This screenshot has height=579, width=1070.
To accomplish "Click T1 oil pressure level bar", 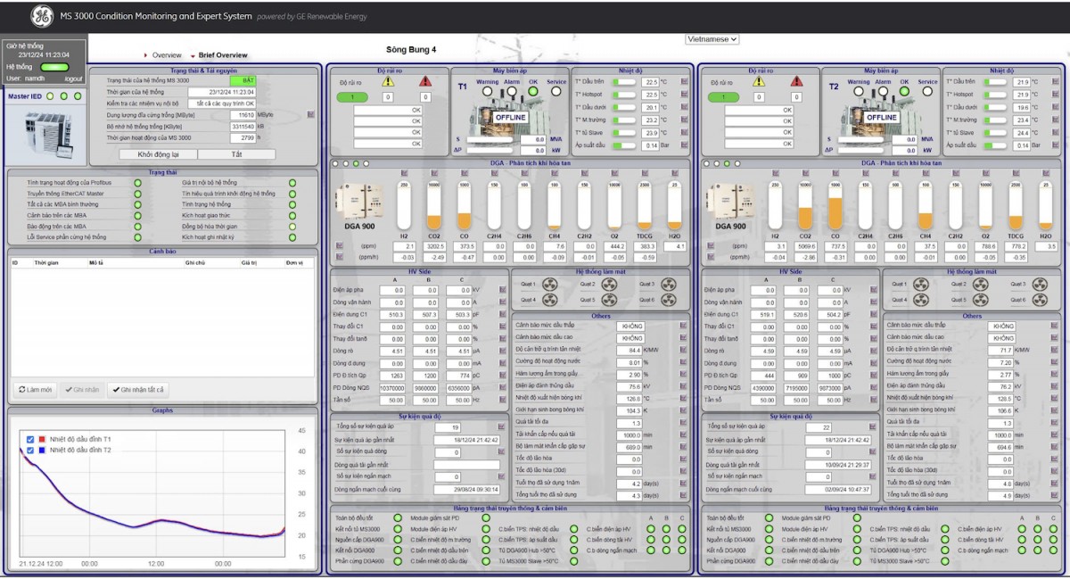I will (x=623, y=145).
